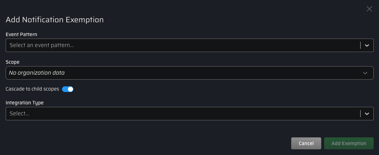Close the Add Notification Exemption dialog
The height and width of the screenshot is (155, 379).
tap(369, 9)
